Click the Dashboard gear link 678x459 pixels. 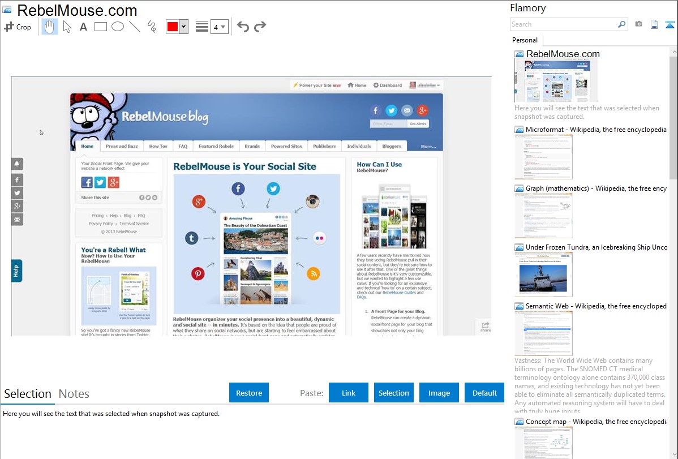pos(388,85)
